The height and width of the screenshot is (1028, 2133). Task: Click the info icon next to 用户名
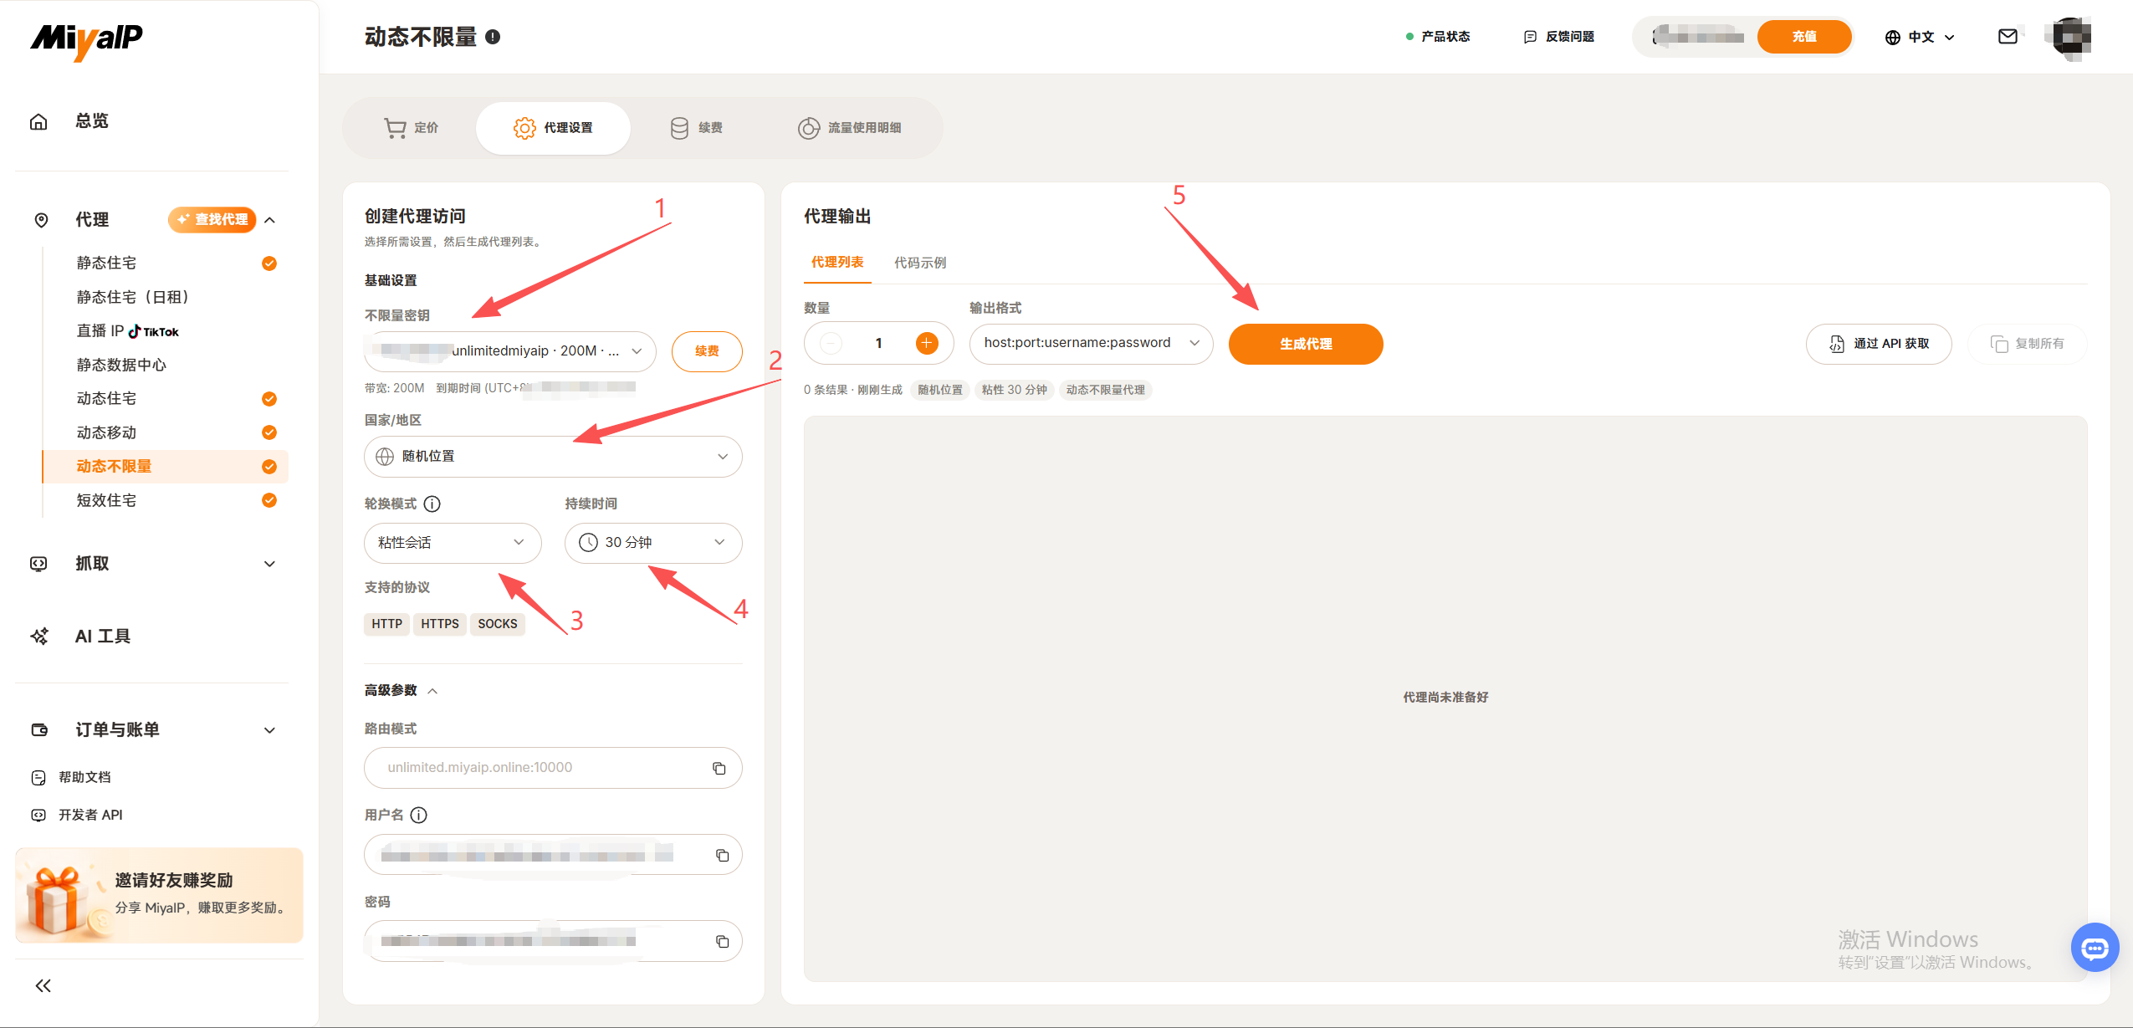tap(418, 815)
